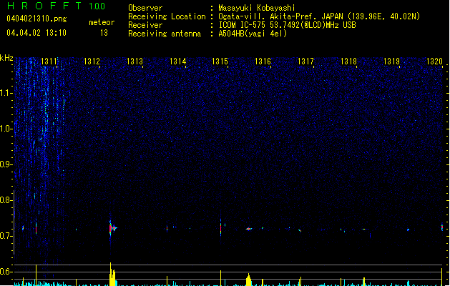Click the 1.1 kHz axis label
The height and width of the screenshot is (286, 450).
[x=6, y=93]
